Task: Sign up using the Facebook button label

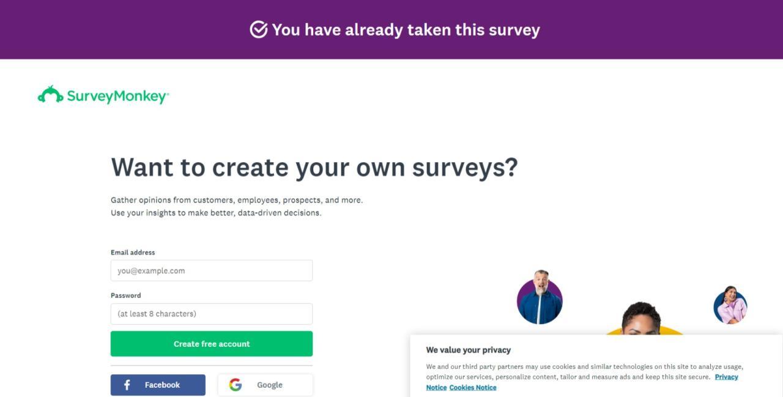Action: point(162,385)
